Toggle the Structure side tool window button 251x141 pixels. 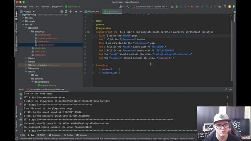16,112
